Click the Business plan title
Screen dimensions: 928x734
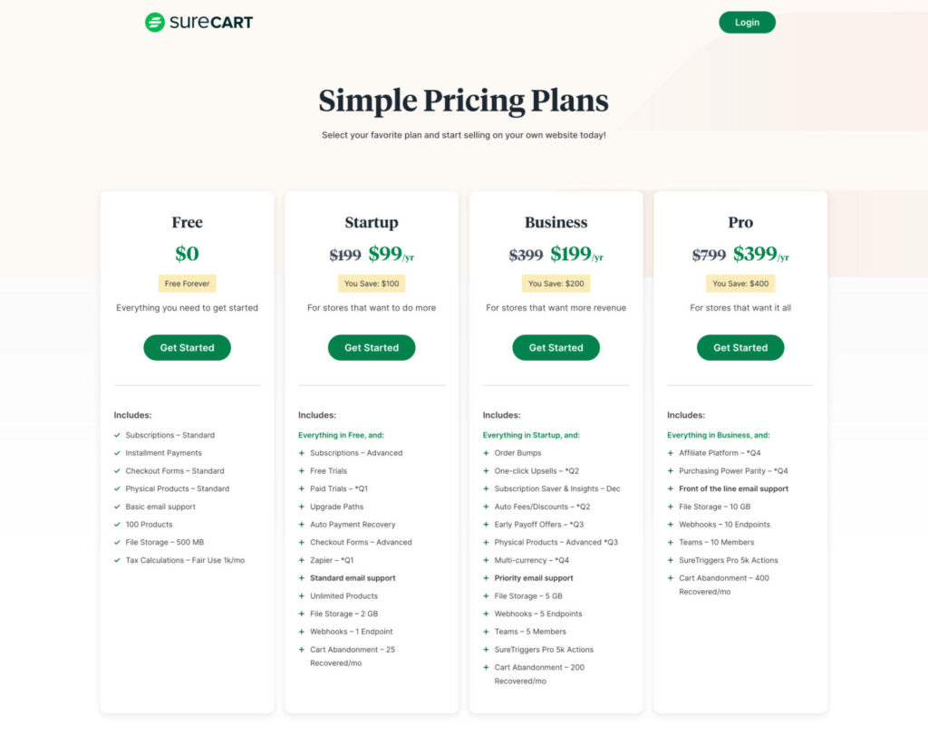(x=556, y=222)
